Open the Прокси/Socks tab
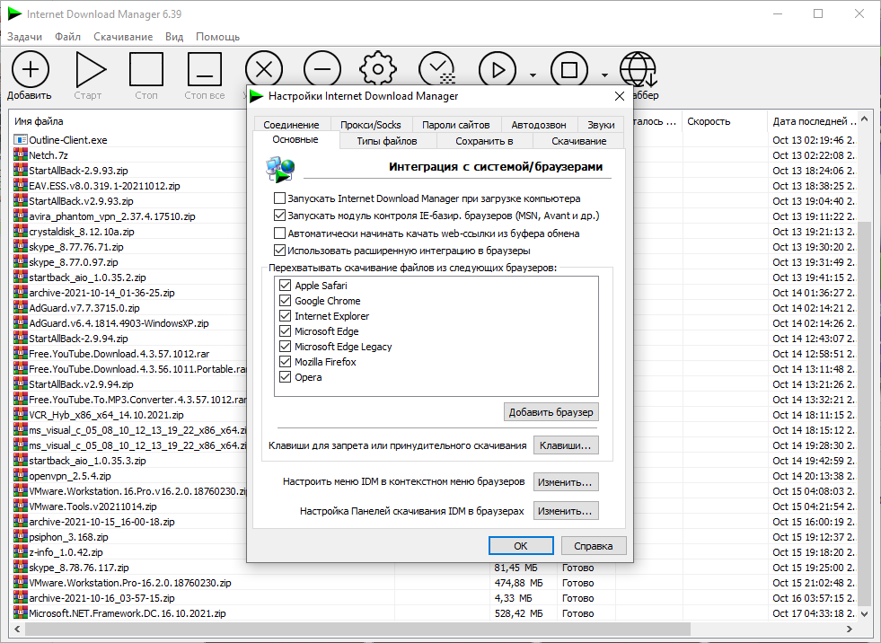Image resolution: width=881 pixels, height=643 pixels. point(372,125)
